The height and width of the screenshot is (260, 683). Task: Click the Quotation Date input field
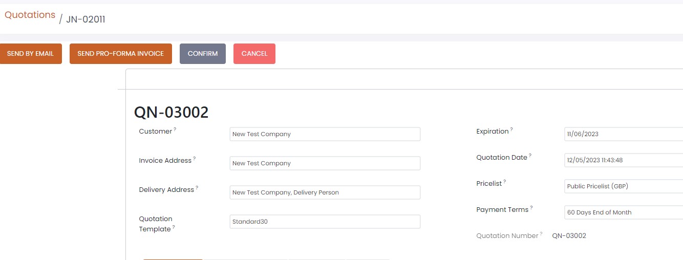(623, 160)
